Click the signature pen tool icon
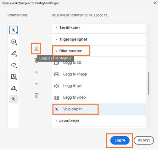 (14, 88)
